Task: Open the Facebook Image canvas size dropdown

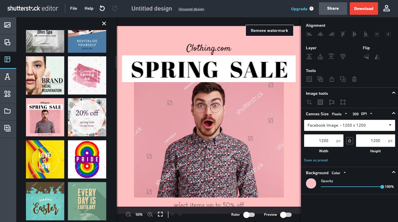Action: pos(349,125)
